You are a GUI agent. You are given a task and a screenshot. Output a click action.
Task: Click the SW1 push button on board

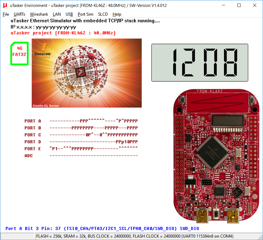[x=183, y=100]
